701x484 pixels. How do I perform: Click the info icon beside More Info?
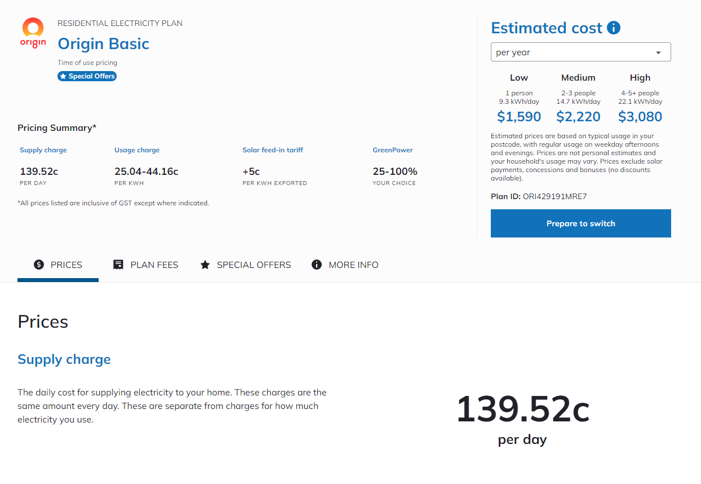click(317, 265)
